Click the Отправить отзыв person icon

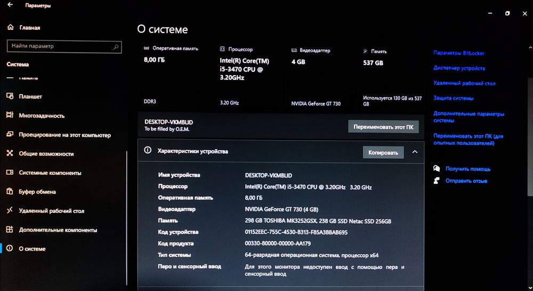437,181
